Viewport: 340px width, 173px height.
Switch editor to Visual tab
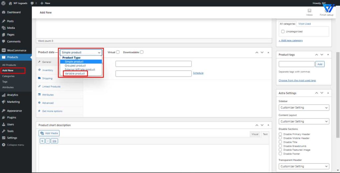(255, 134)
